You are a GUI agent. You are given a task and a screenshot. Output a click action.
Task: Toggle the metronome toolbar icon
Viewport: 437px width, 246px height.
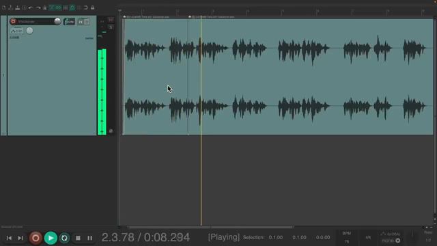(x=44, y=8)
